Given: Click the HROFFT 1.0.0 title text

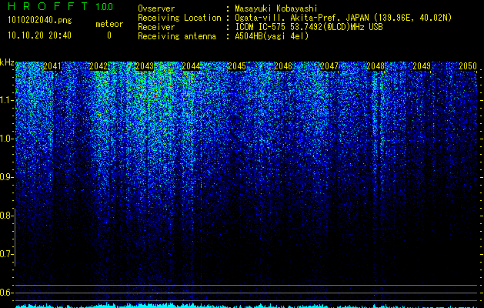Looking at the screenshot, I should click(61, 6).
